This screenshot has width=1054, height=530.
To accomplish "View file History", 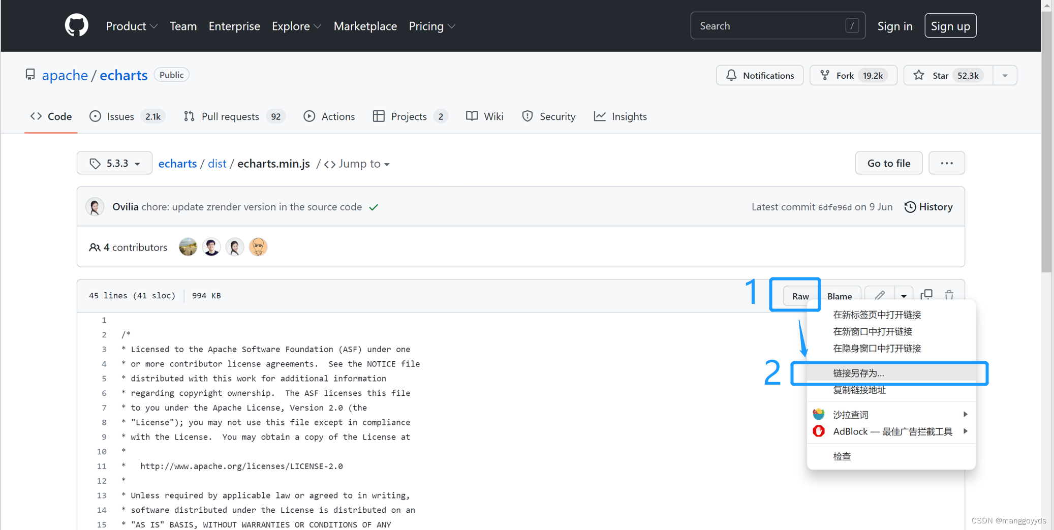I will point(928,207).
